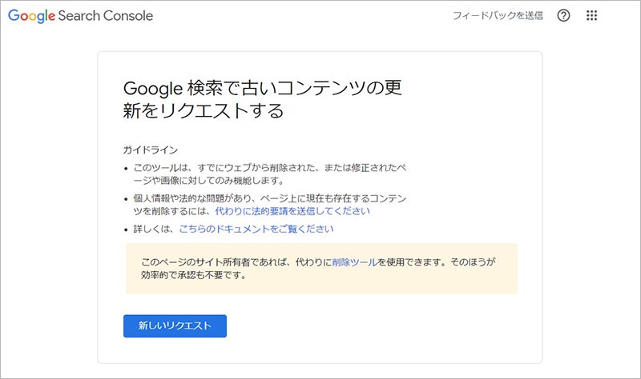641x379 pixels.
Task: Click the first guideline about このツール
Action: point(272,167)
